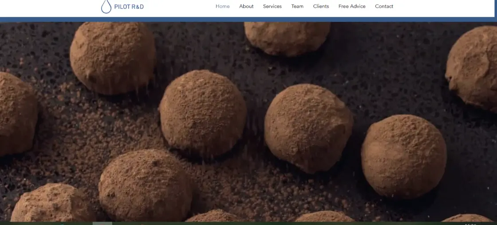
Task: Click the whole truffle in the upper left
Action: pos(113,57)
